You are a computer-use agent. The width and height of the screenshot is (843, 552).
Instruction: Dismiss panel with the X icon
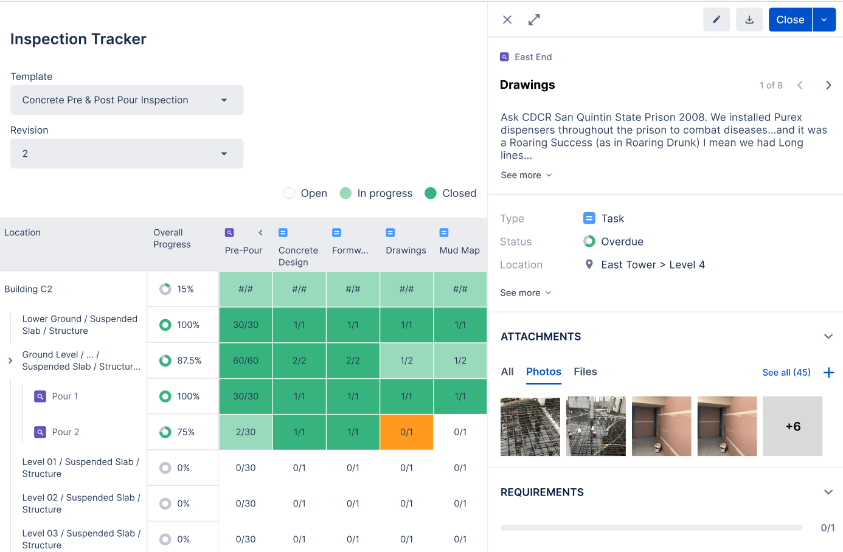click(507, 20)
